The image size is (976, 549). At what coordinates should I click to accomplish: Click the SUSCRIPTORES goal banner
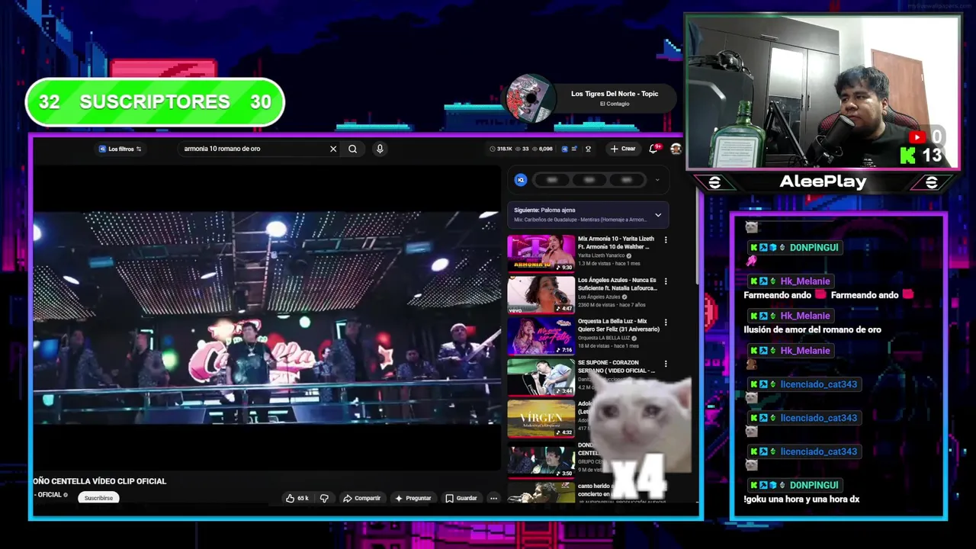pos(155,101)
